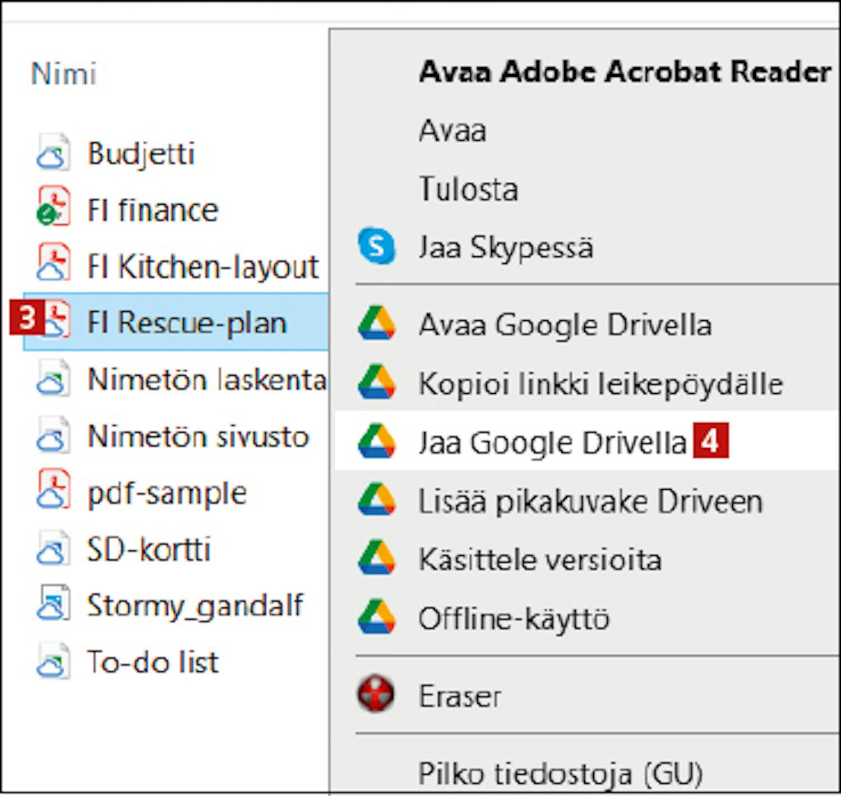Select the Nimetön sivusto file
The width and height of the screenshot is (841, 796).
coord(198,436)
